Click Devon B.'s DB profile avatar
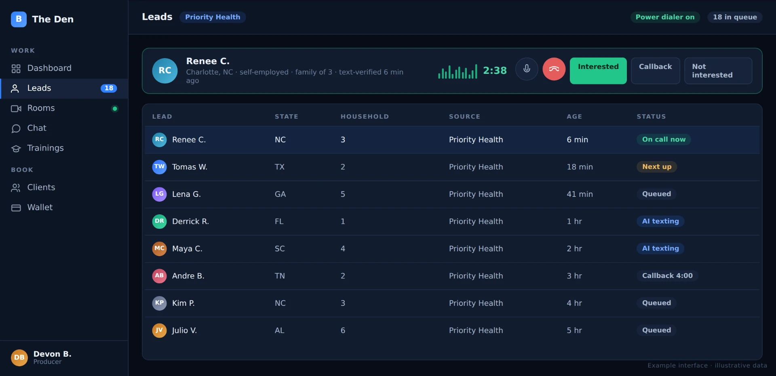The height and width of the screenshot is (376, 776). point(19,357)
